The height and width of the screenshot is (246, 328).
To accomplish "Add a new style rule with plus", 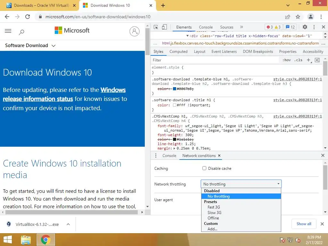I will pos(308,60).
